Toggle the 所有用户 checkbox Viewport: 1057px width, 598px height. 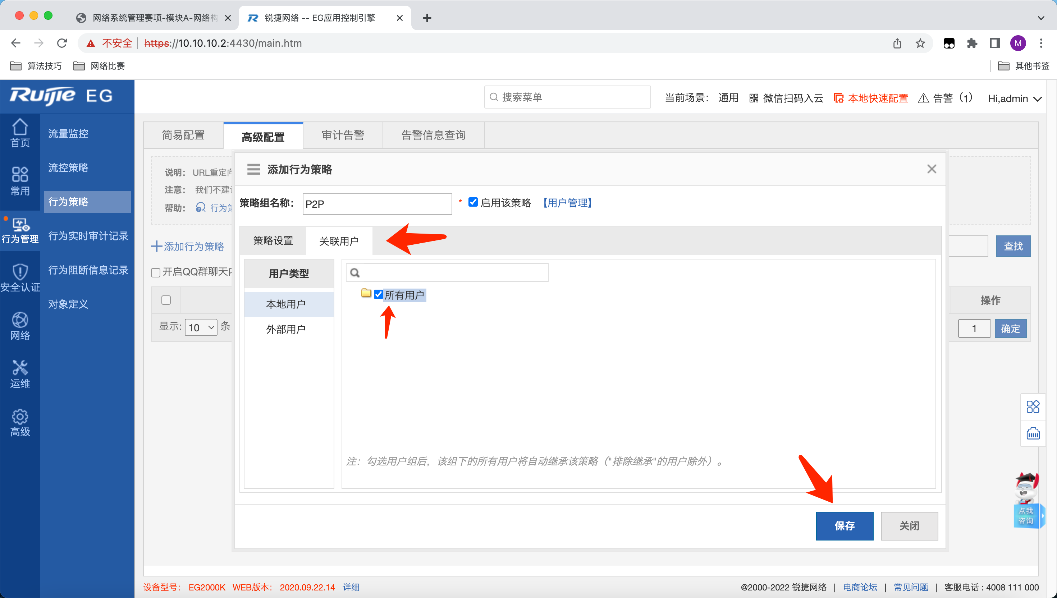(x=378, y=294)
